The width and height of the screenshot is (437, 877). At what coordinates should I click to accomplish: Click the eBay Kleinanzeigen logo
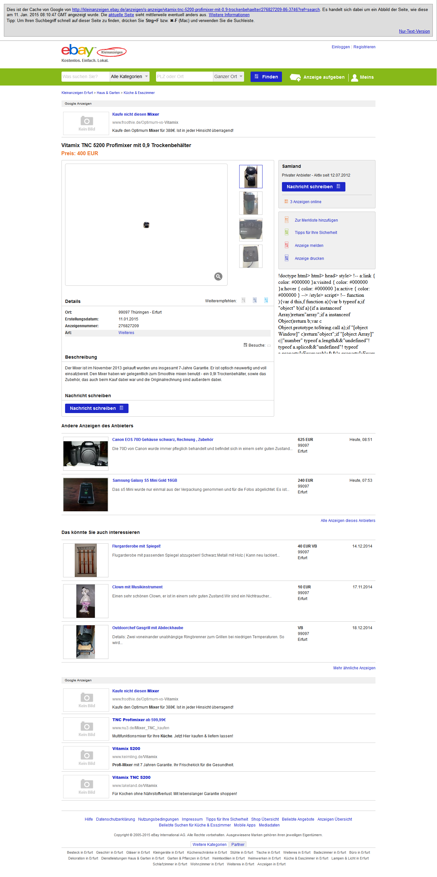point(94,51)
